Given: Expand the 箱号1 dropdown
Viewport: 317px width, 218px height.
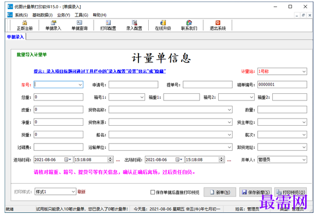Looking at the screenshot, I should point(142,97).
